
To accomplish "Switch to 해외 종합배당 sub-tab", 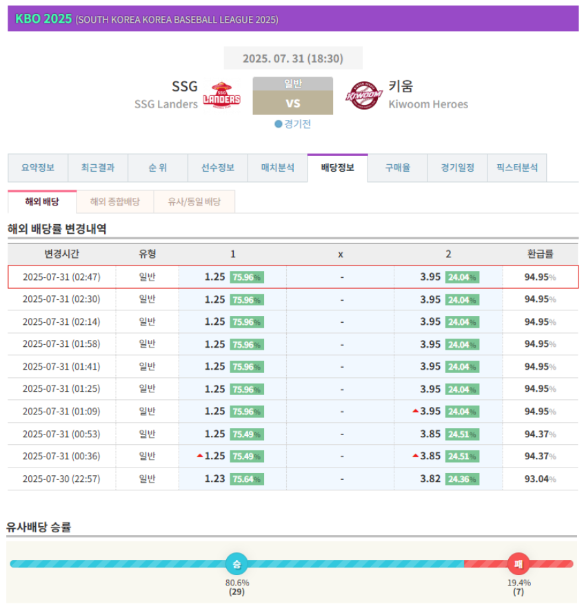I will [115, 202].
